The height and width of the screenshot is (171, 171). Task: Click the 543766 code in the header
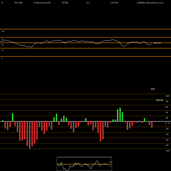pyautogui.click(x=115, y=3)
